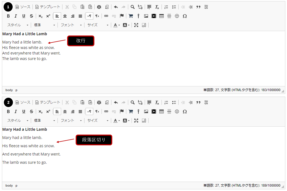287x191 pixels.
Task: Insert special character Omega in editor 2
Action: click(x=185, y=111)
